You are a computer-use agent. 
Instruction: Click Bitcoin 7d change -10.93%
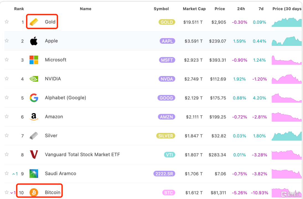260,193
